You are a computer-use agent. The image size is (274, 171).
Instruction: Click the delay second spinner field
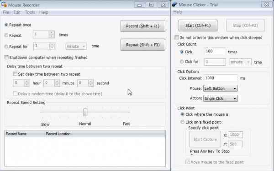click(85, 83)
